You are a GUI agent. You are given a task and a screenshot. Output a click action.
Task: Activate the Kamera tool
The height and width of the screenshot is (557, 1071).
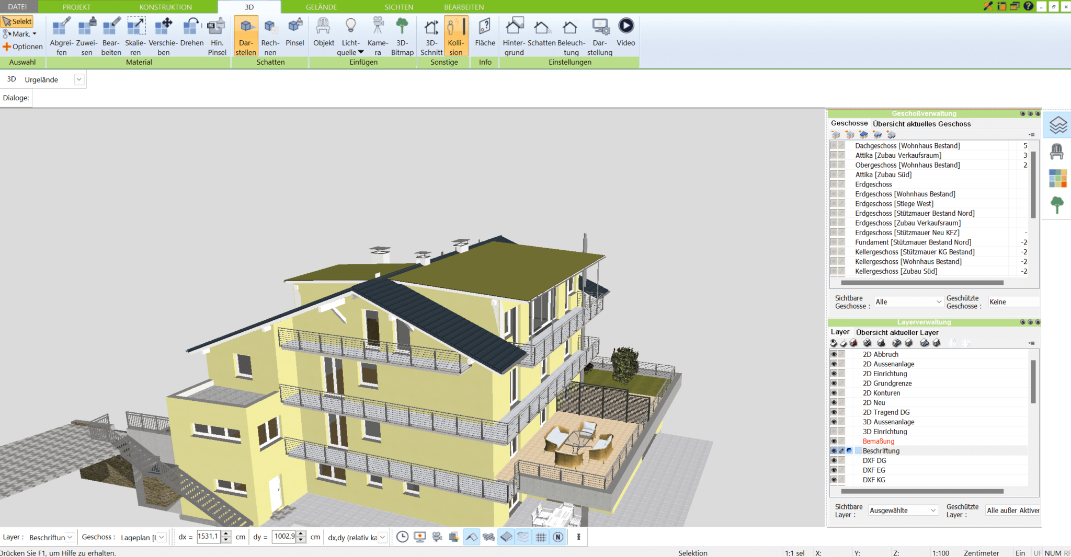(x=377, y=36)
